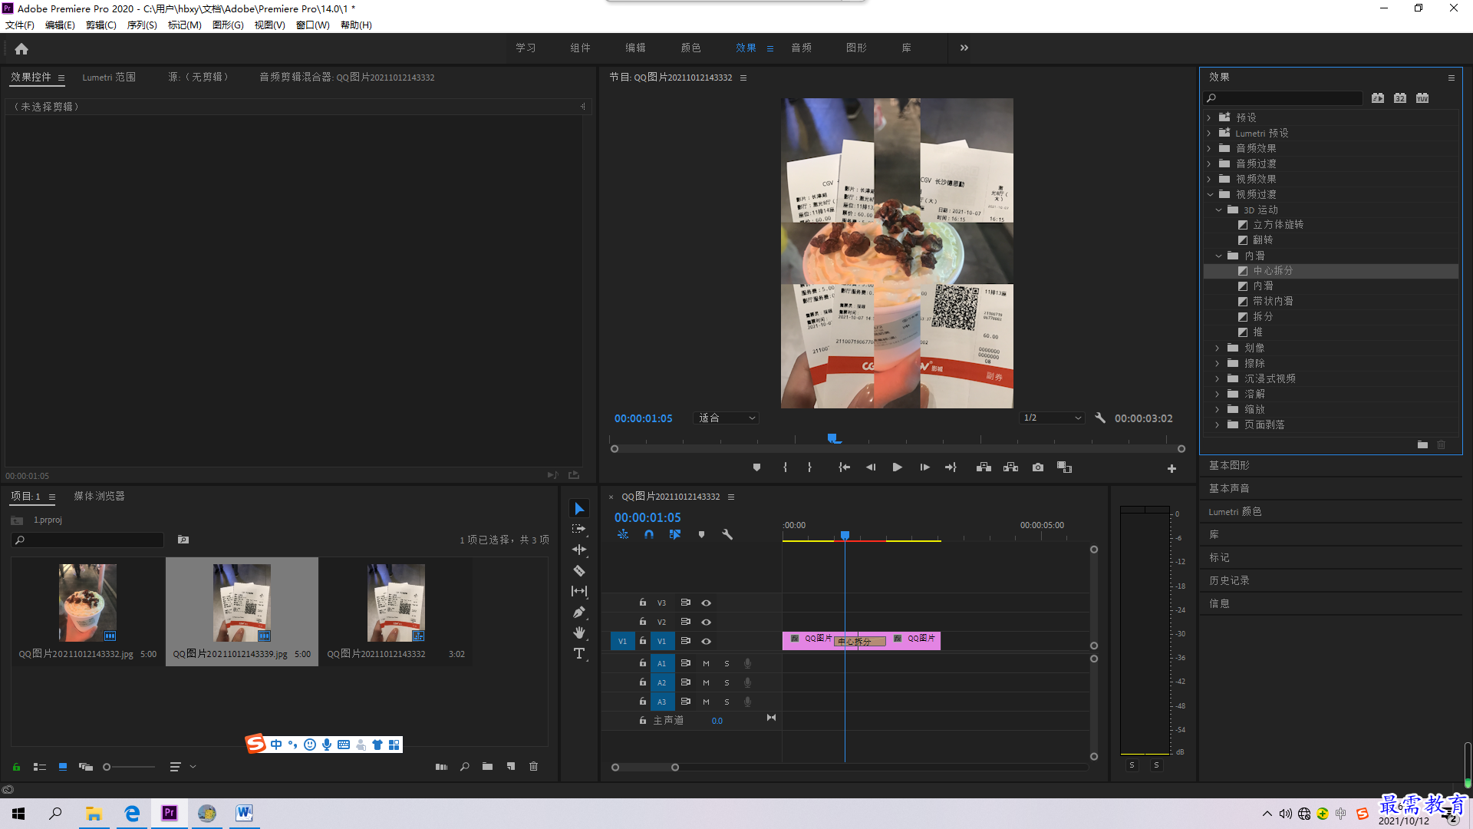Select the Pen tool
The width and height of the screenshot is (1473, 829).
(579, 613)
